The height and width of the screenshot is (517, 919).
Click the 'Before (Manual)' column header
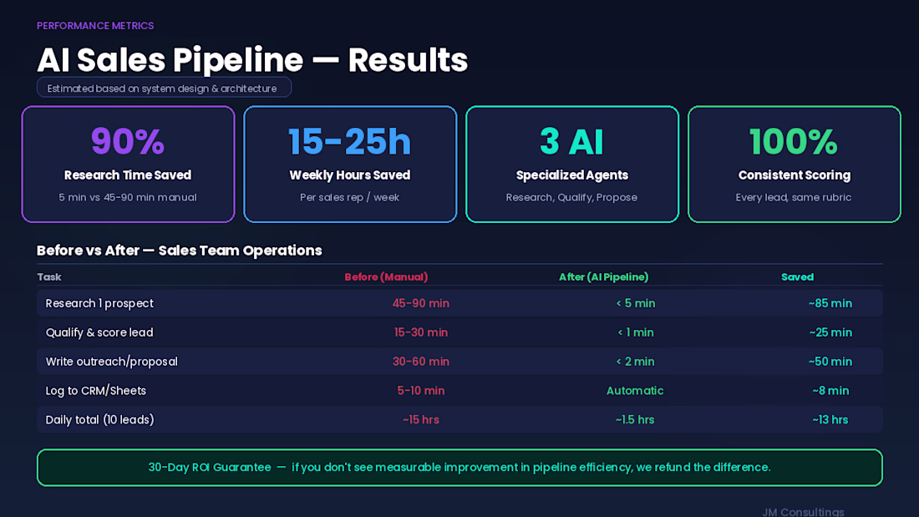(386, 276)
